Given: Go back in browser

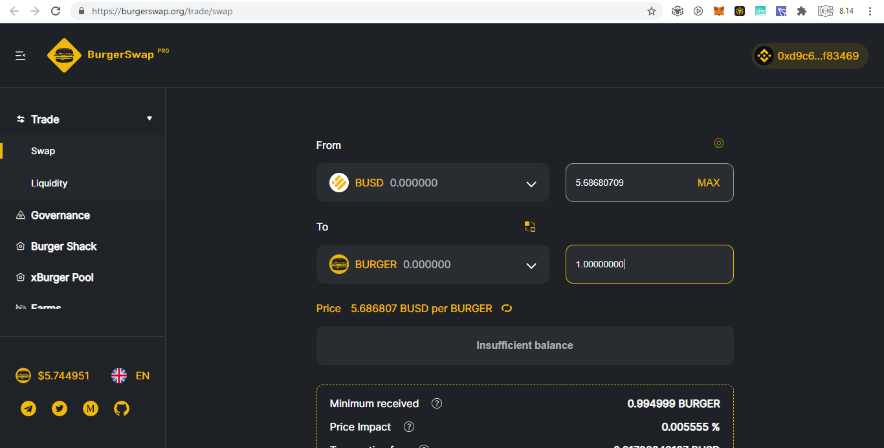Looking at the screenshot, I should pyautogui.click(x=14, y=11).
